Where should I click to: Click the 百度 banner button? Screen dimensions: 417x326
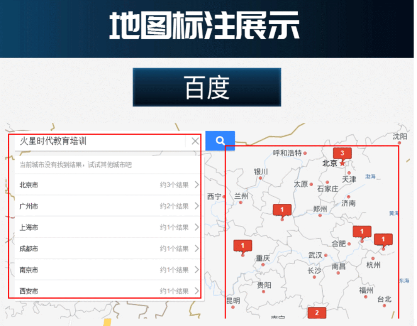point(207,87)
